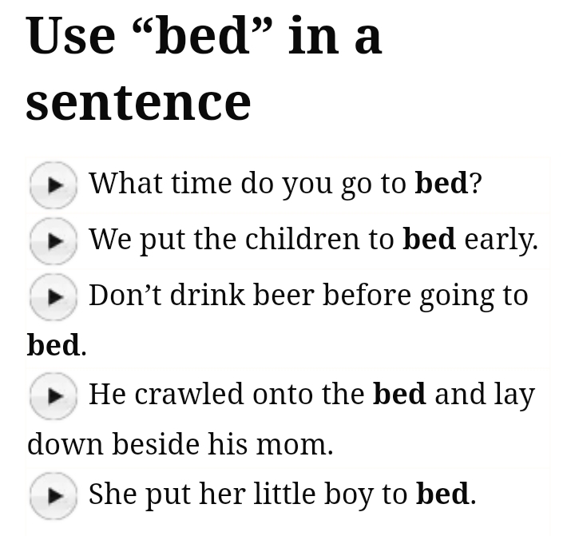Play audio for "What time do you go to bed?"
The image size is (563, 536).
53,185
